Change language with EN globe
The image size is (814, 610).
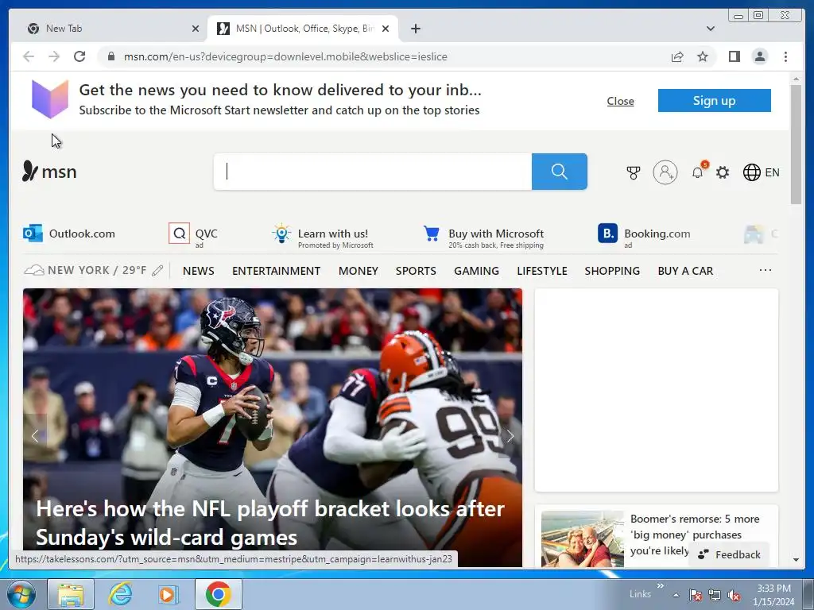click(x=761, y=172)
